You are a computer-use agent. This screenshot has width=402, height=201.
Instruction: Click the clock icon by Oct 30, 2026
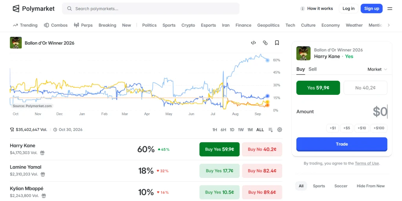click(x=55, y=130)
